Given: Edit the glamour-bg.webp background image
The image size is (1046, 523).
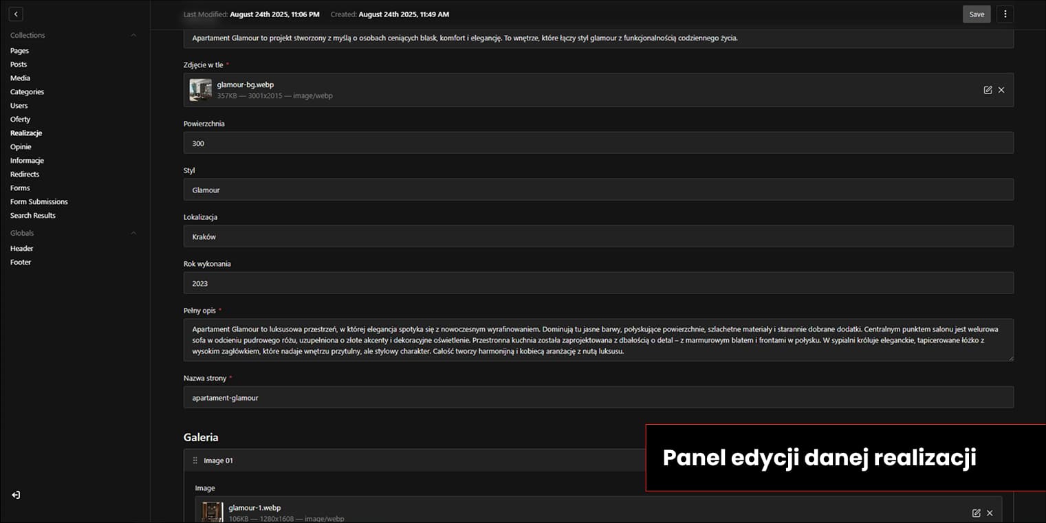Looking at the screenshot, I should click(x=988, y=90).
